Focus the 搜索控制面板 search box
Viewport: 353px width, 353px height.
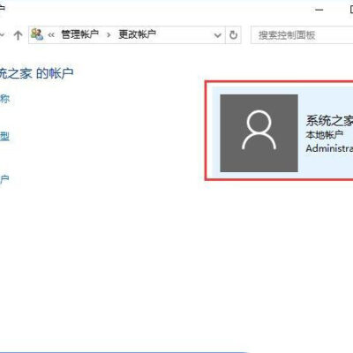tap(302, 35)
